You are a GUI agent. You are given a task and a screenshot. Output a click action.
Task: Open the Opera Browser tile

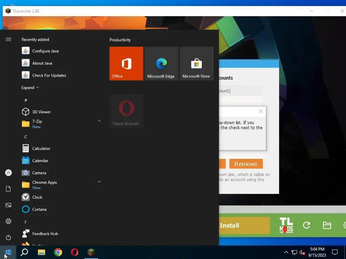(x=126, y=111)
